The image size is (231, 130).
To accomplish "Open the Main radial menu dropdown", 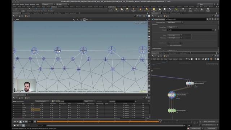I will click(x=63, y=4).
